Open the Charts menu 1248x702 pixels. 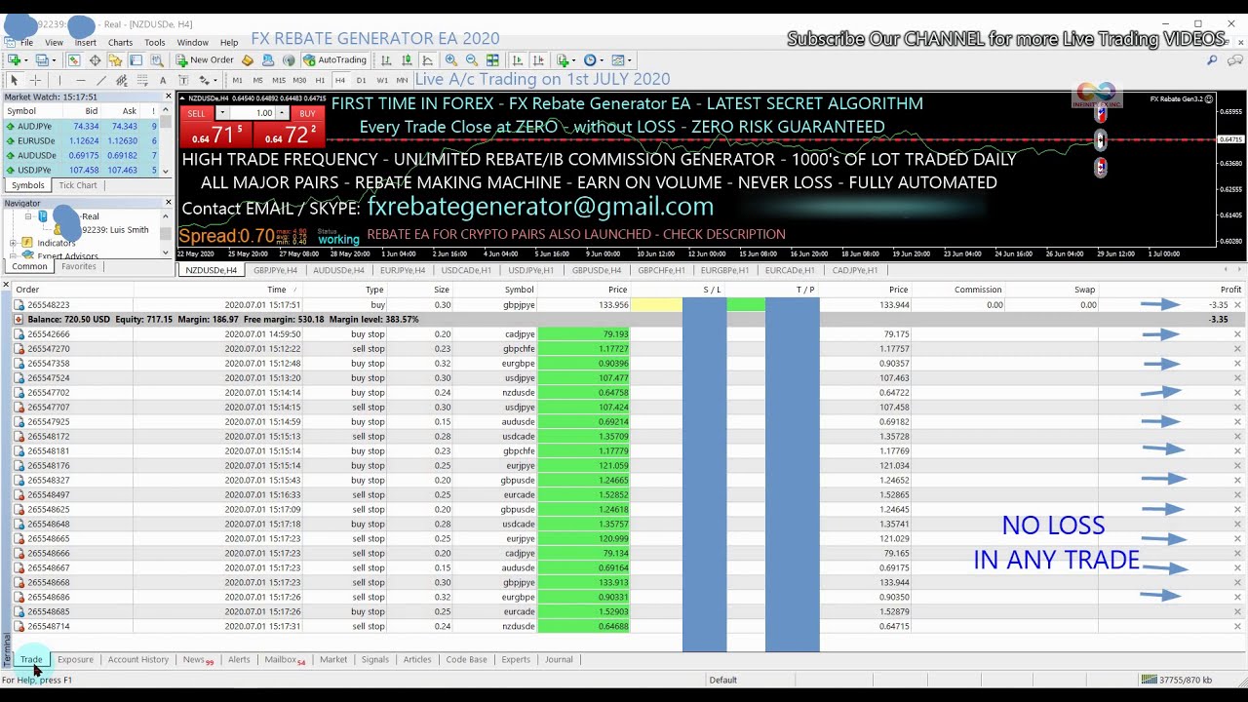(120, 43)
